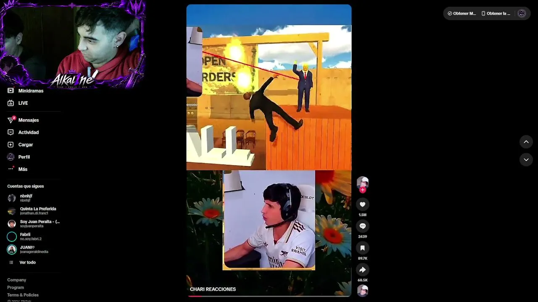
Task: Open Minidramas in the sidebar
Action: pos(26,91)
